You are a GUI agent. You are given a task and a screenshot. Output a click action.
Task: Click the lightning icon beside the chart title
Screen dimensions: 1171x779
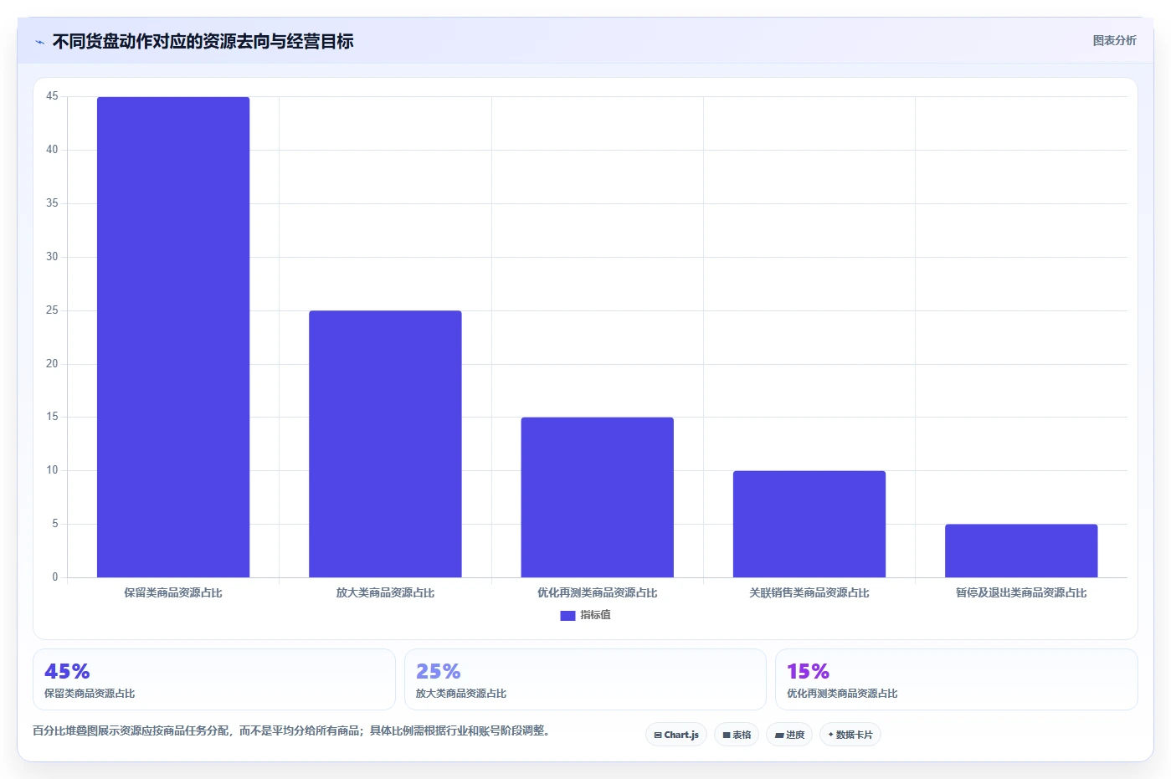pyautogui.click(x=39, y=42)
